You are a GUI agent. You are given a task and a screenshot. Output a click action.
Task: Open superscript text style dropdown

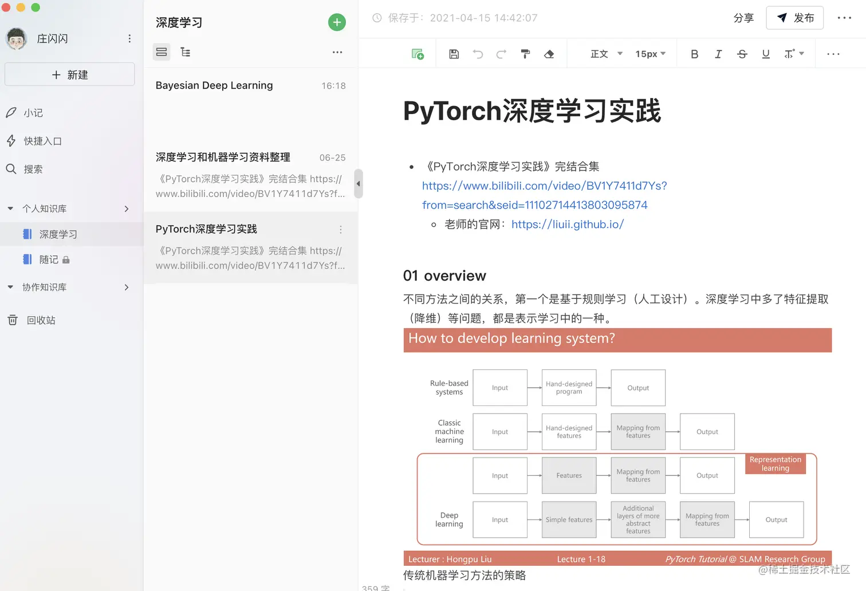click(794, 54)
